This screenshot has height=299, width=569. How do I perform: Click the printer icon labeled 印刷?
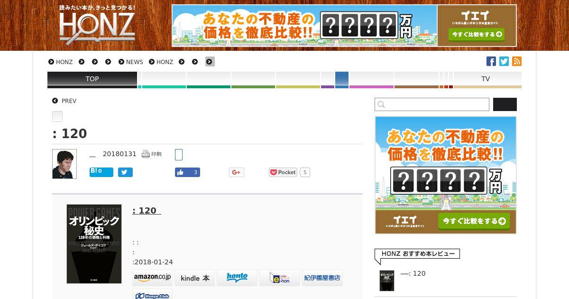point(152,154)
